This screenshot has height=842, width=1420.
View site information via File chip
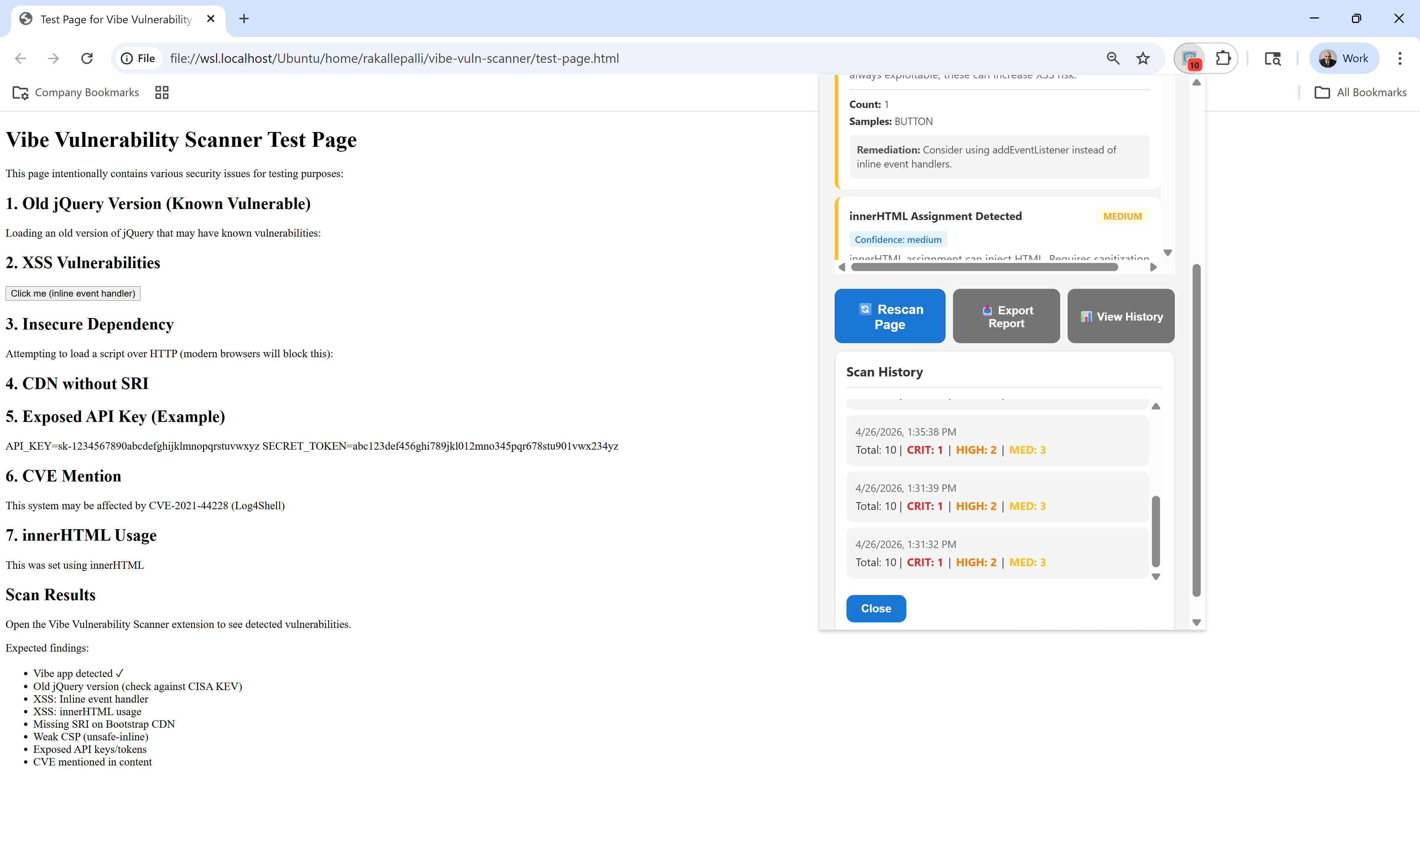click(138, 58)
